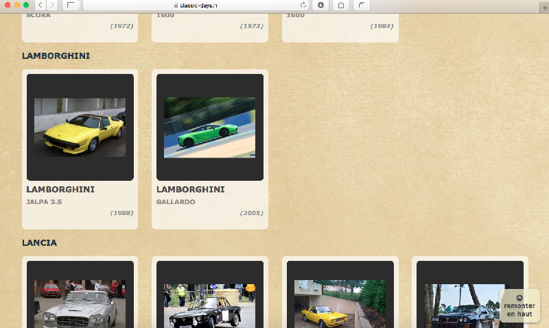The height and width of the screenshot is (328, 549).
Task: Open the green Lamborghini Gallardo photo
Action: pyautogui.click(x=210, y=127)
